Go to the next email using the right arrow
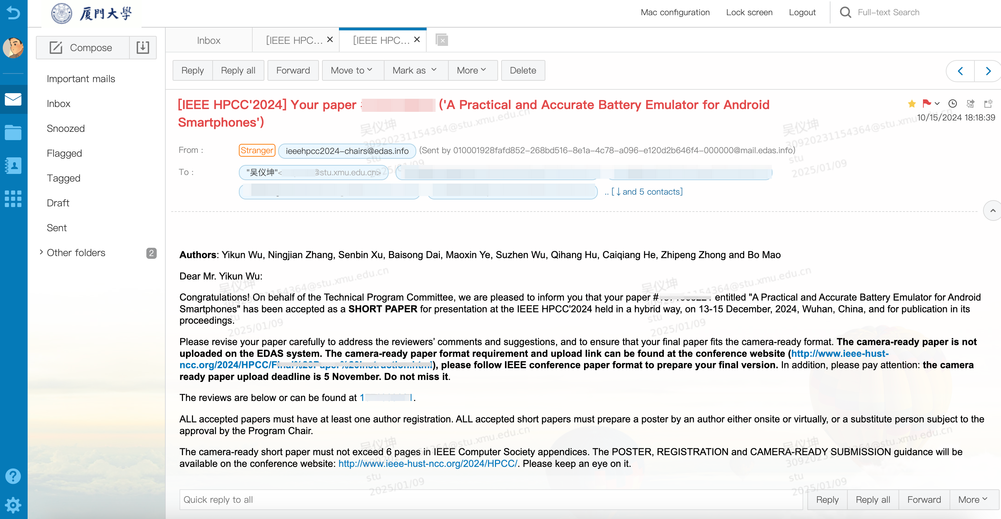The height and width of the screenshot is (519, 1001). tap(988, 71)
